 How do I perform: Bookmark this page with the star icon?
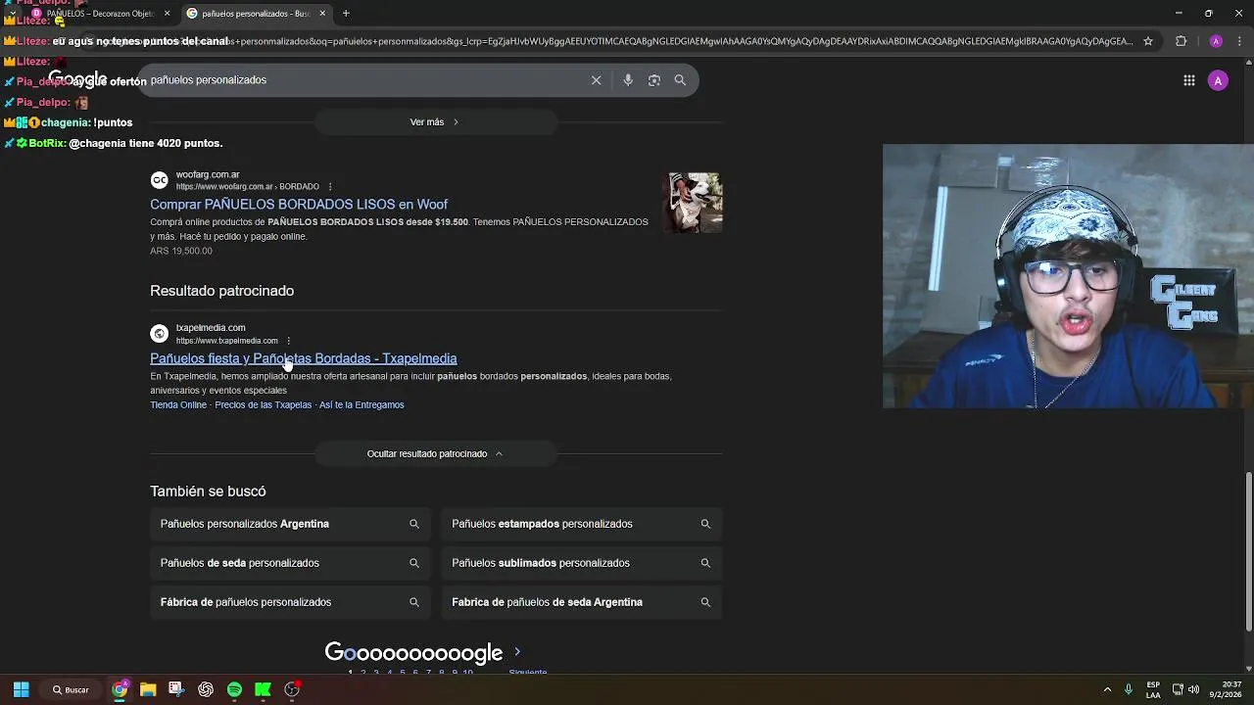tap(1148, 41)
